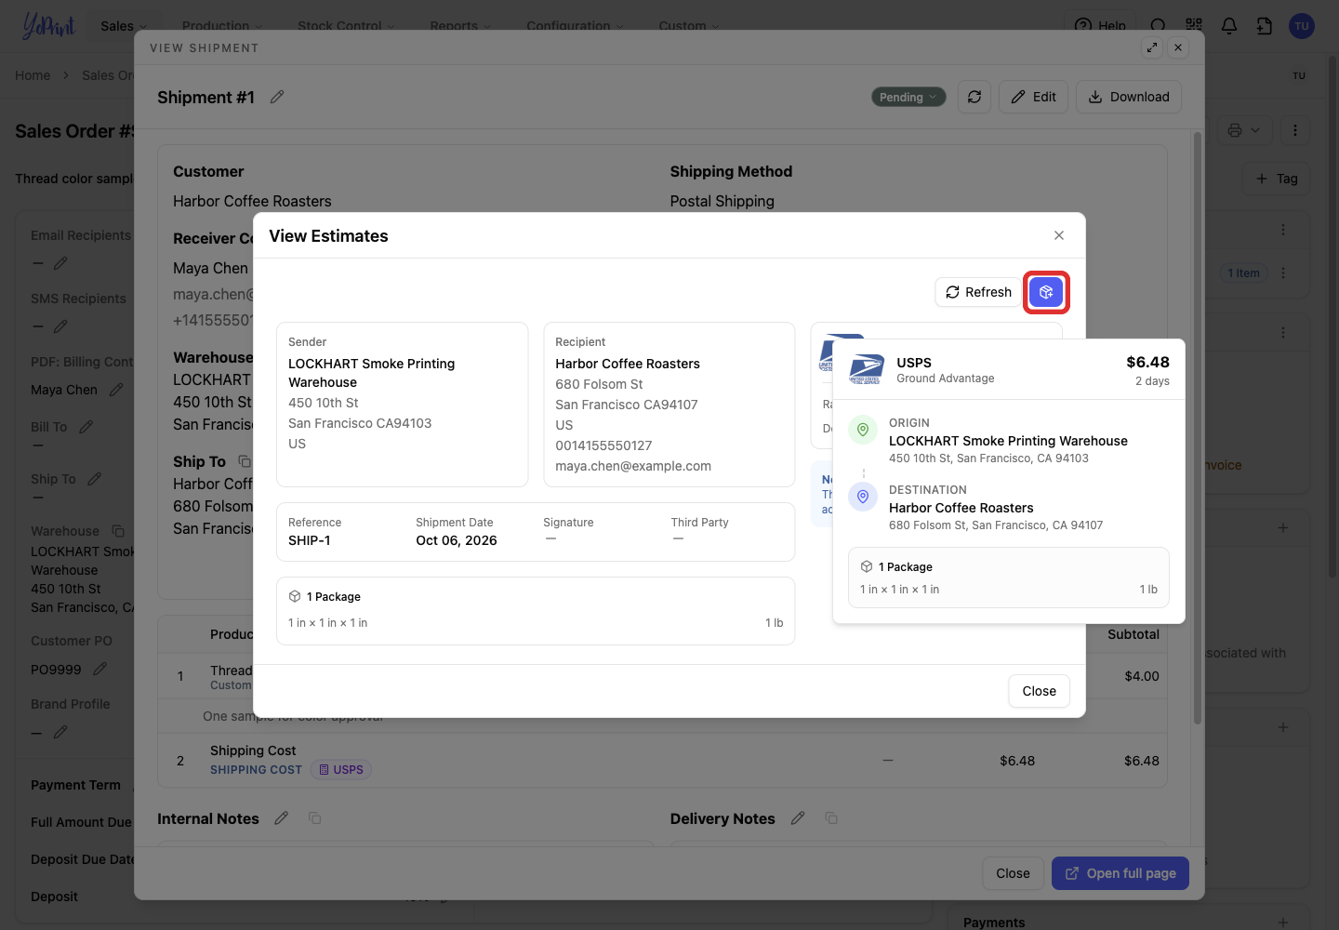1339x930 pixels.
Task: Open the sales order more-options menu
Action: point(1295,130)
